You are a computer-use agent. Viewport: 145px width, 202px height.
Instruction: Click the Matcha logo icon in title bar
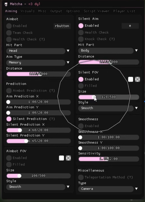[6, 4]
